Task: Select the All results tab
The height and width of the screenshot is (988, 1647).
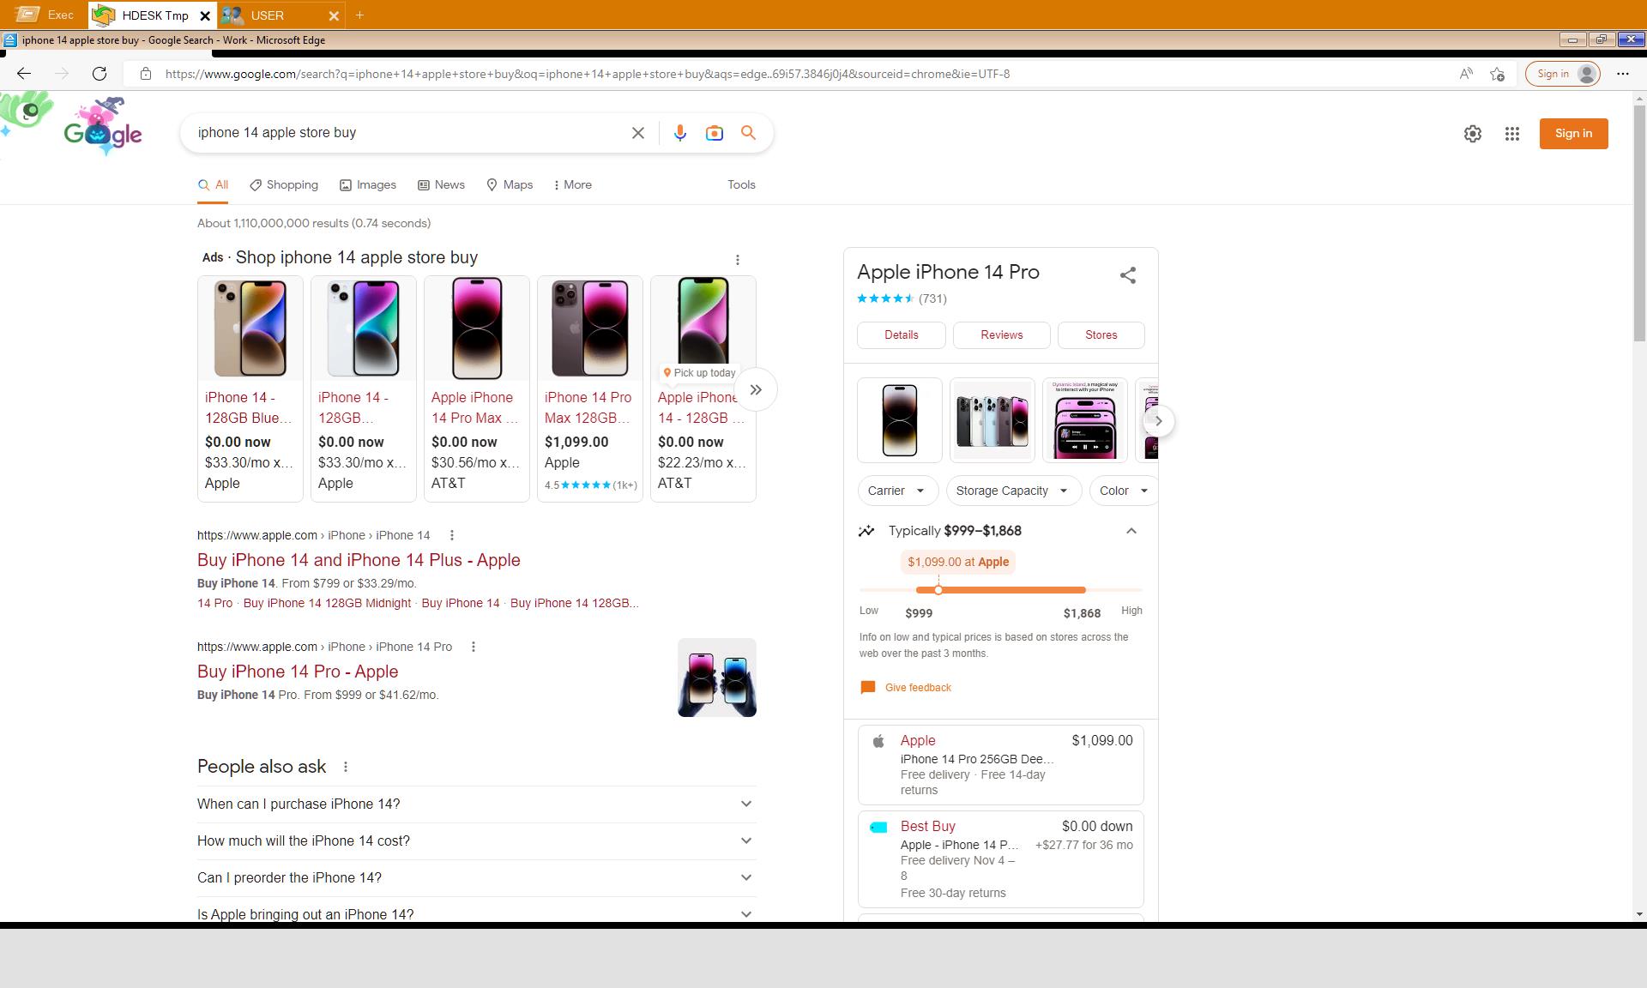Action: point(213,185)
